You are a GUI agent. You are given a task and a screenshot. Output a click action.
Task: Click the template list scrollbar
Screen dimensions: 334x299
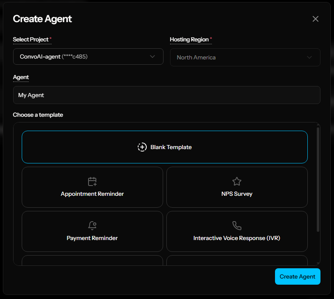pyautogui.click(x=318, y=179)
